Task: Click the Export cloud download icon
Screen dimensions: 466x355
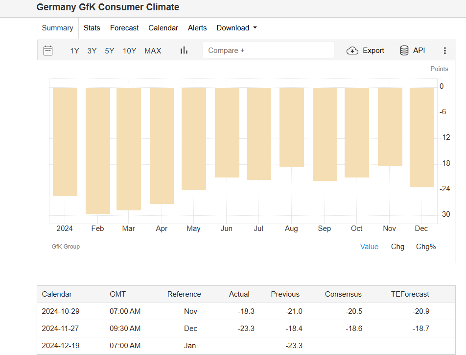Action: [x=352, y=51]
